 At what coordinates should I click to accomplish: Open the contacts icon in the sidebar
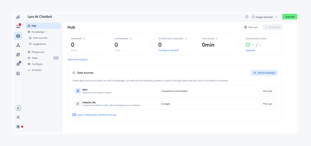pyautogui.click(x=18, y=64)
